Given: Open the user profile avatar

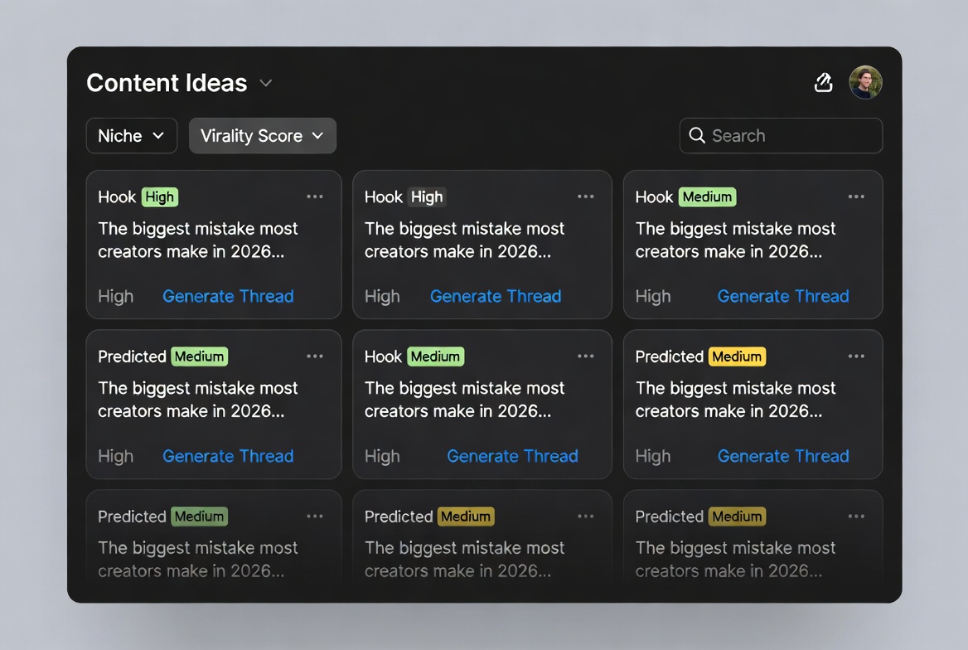Looking at the screenshot, I should click(865, 82).
